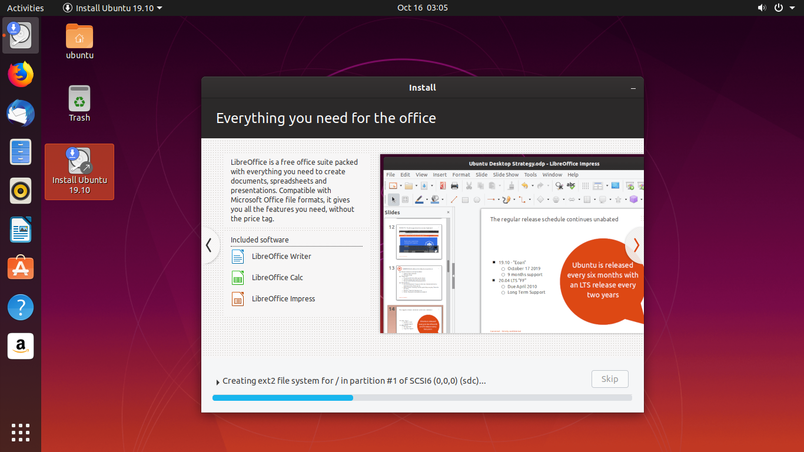The width and height of the screenshot is (804, 452).
Task: Click the LibreOffice Calc icon under Included software
Action: 238,278
